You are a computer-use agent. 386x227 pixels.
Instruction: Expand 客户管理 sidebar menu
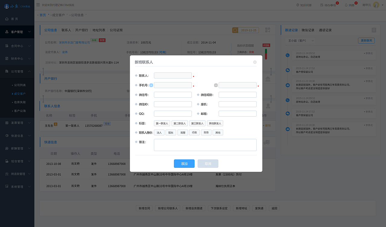pos(17,32)
